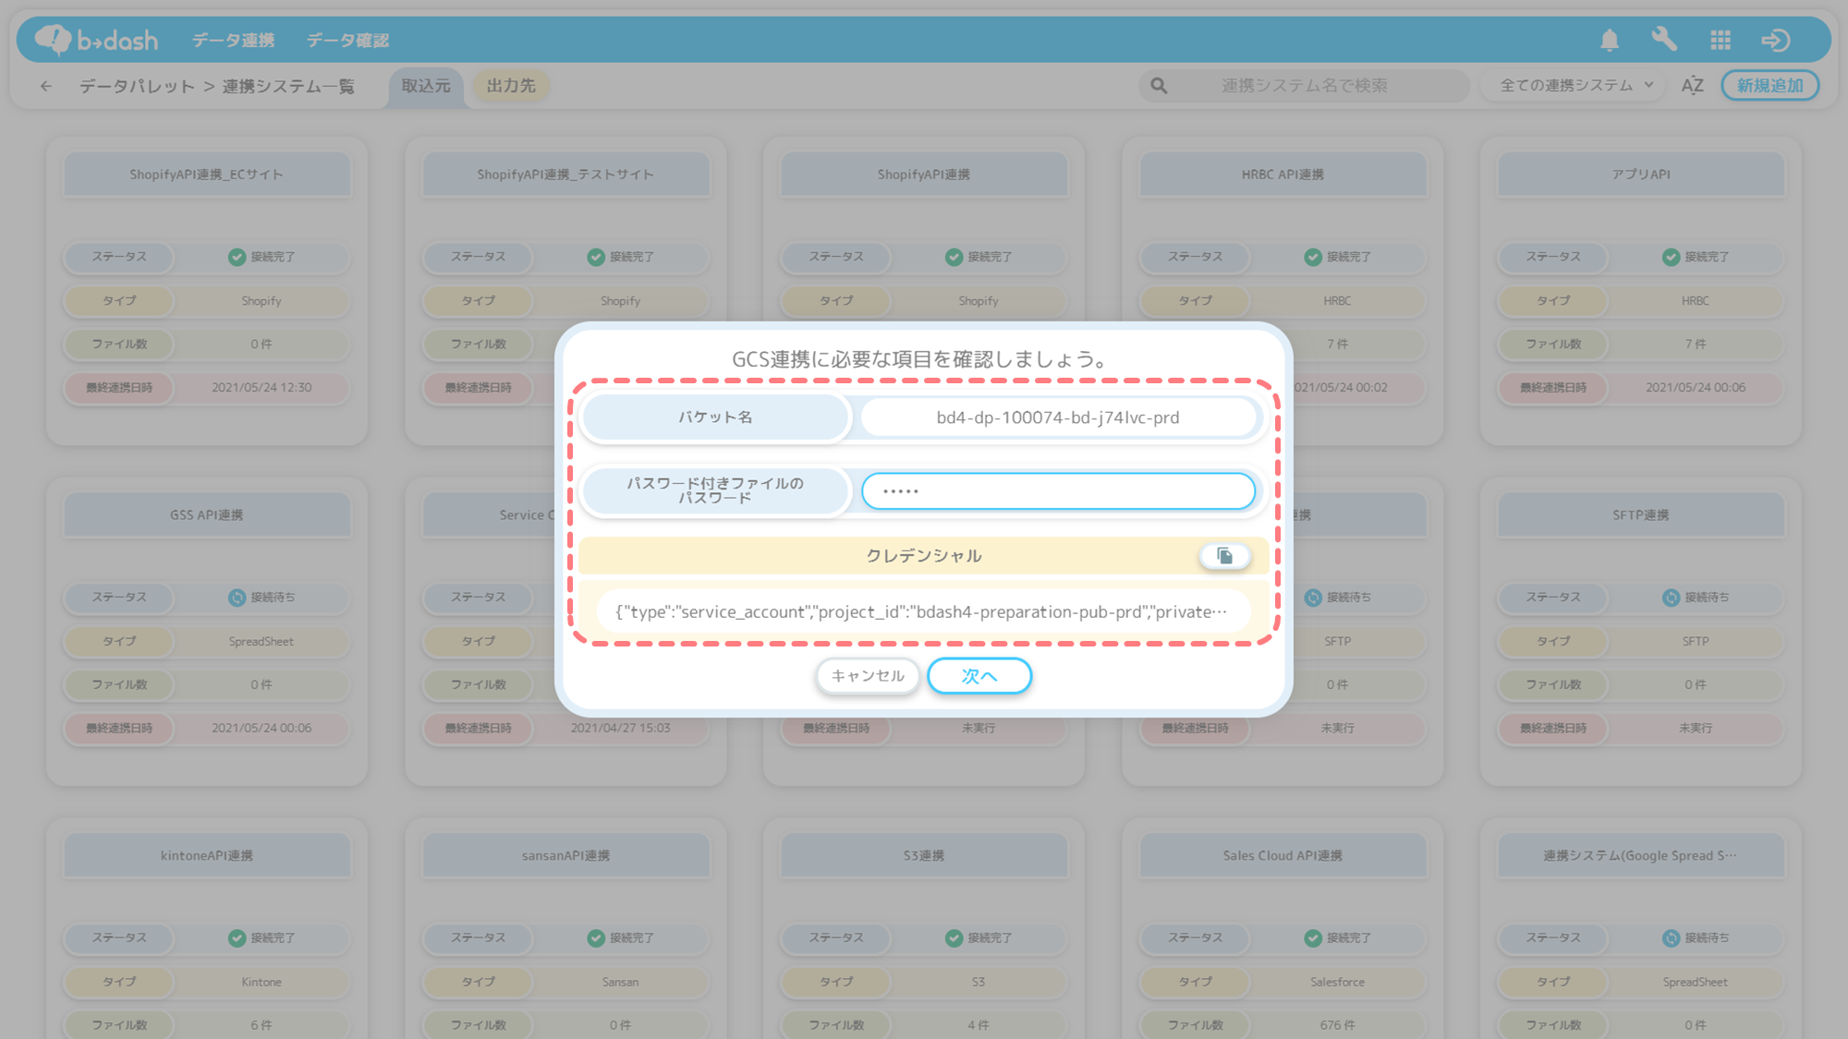Click the 2021/05/24 12:30 last sync date
Screen dimensions: 1848x1039
(x=261, y=388)
